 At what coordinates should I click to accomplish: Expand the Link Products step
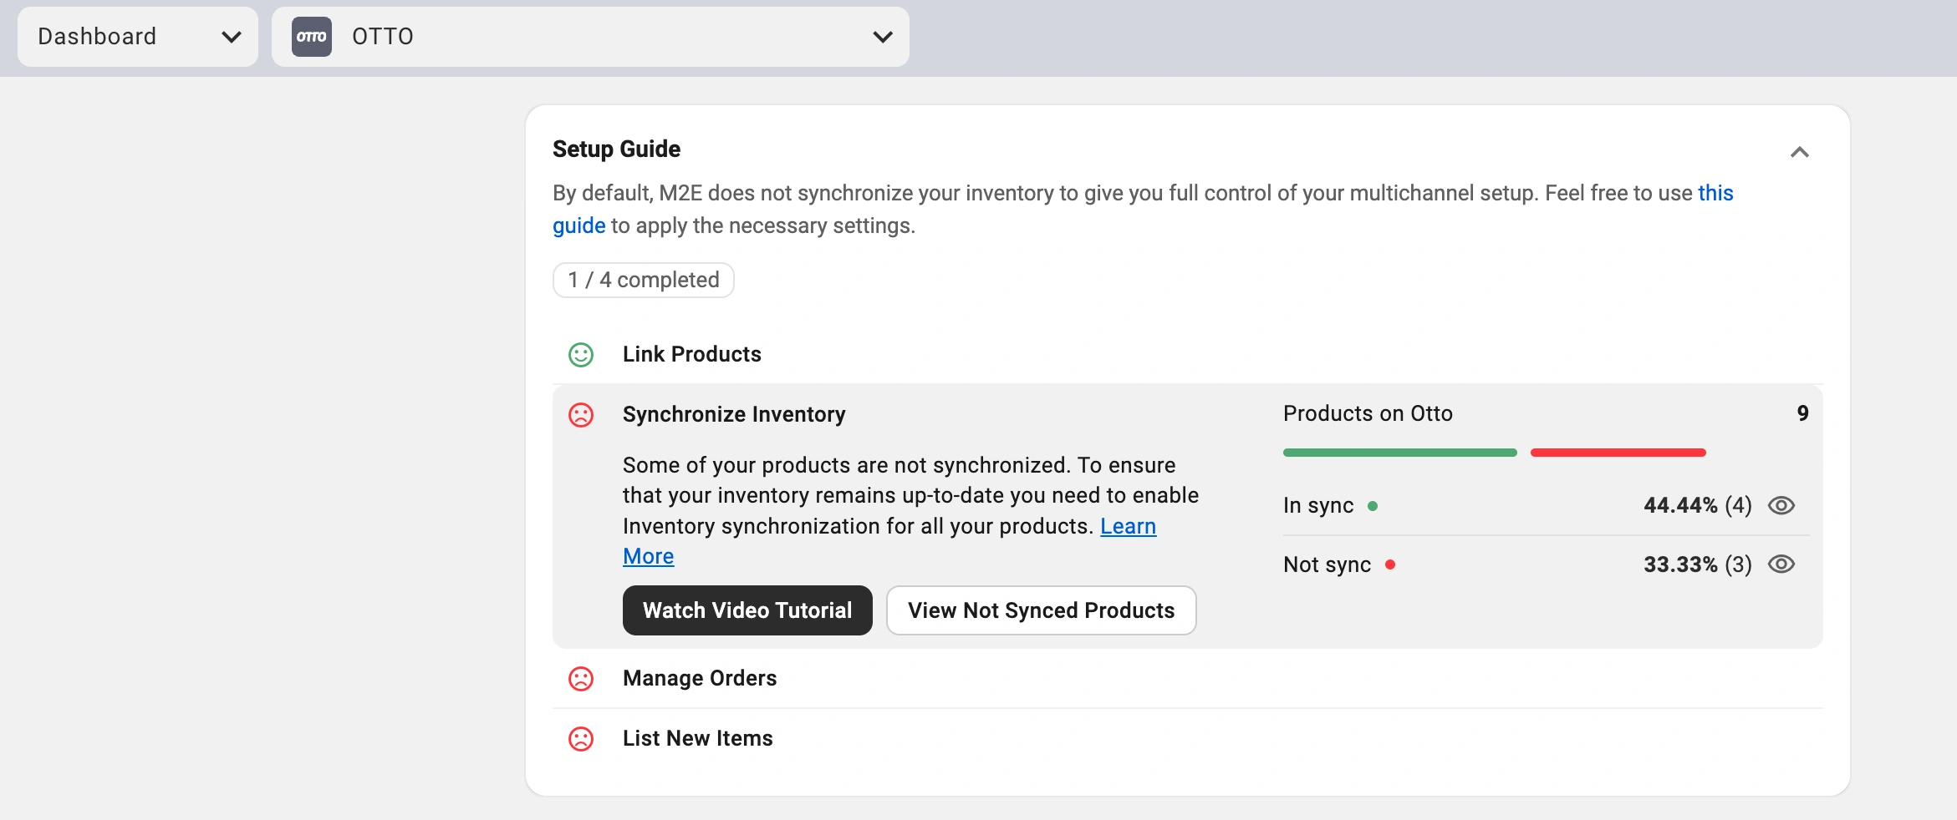[692, 355]
